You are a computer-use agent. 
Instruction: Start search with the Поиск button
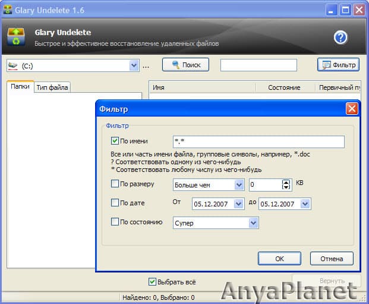(x=185, y=65)
